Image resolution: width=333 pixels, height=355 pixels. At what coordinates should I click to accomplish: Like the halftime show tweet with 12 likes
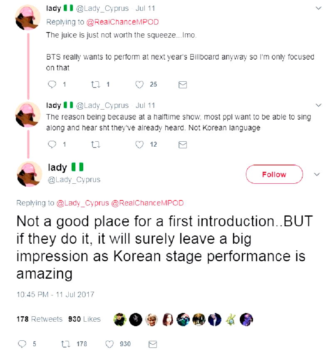click(140, 145)
